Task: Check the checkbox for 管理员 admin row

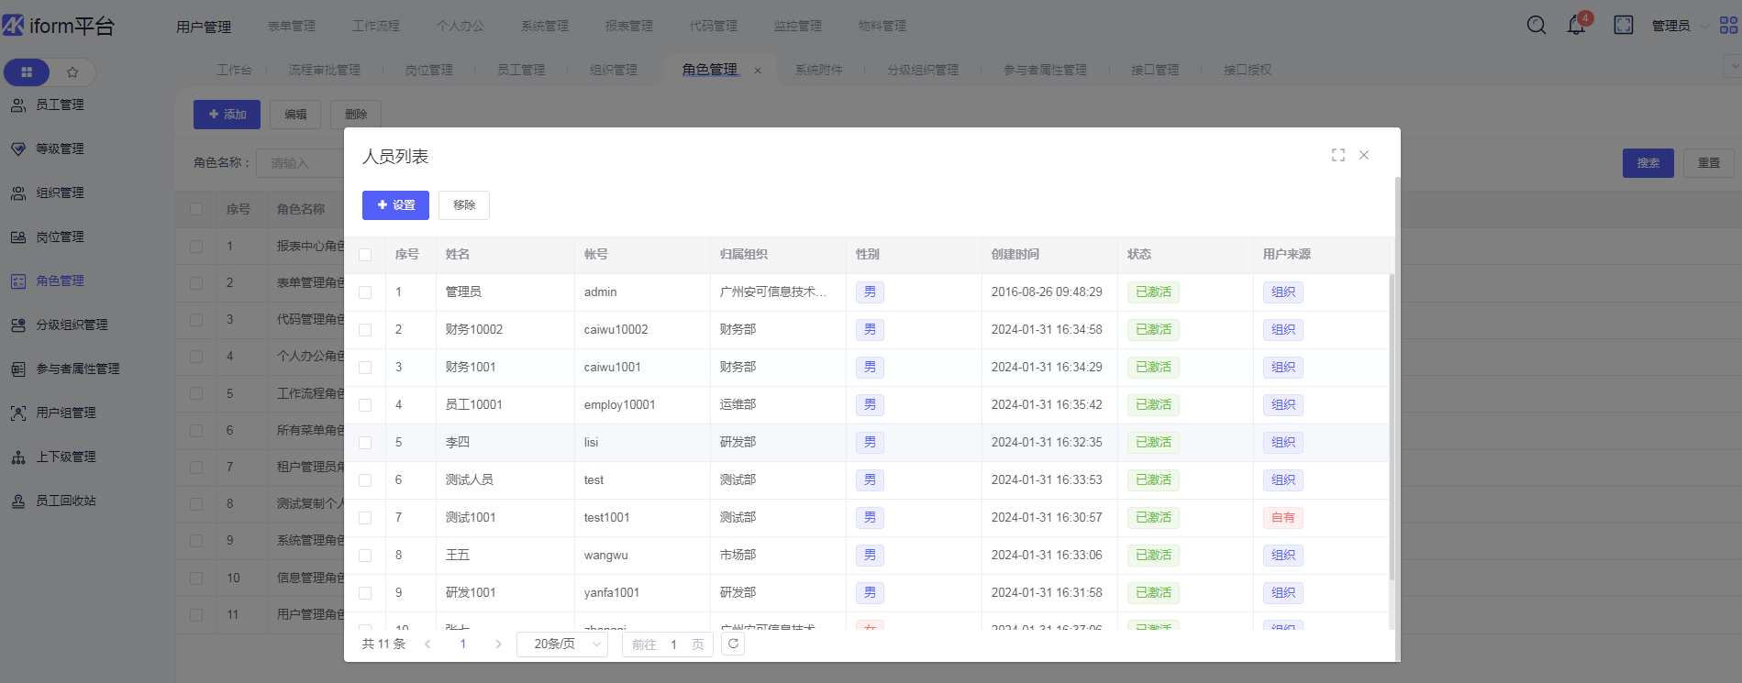Action: 365,292
